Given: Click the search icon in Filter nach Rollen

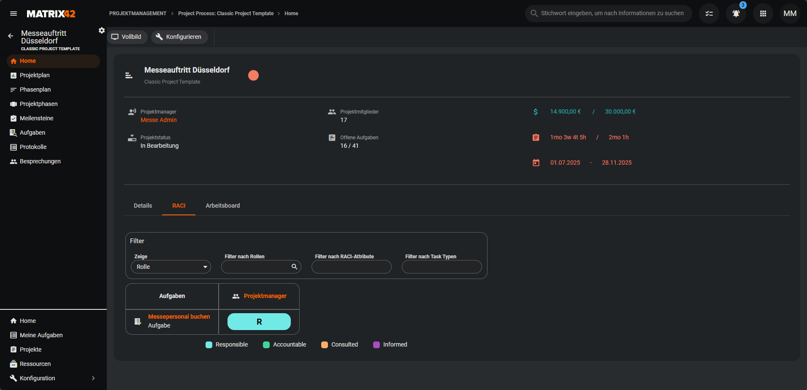Looking at the screenshot, I should (x=294, y=267).
